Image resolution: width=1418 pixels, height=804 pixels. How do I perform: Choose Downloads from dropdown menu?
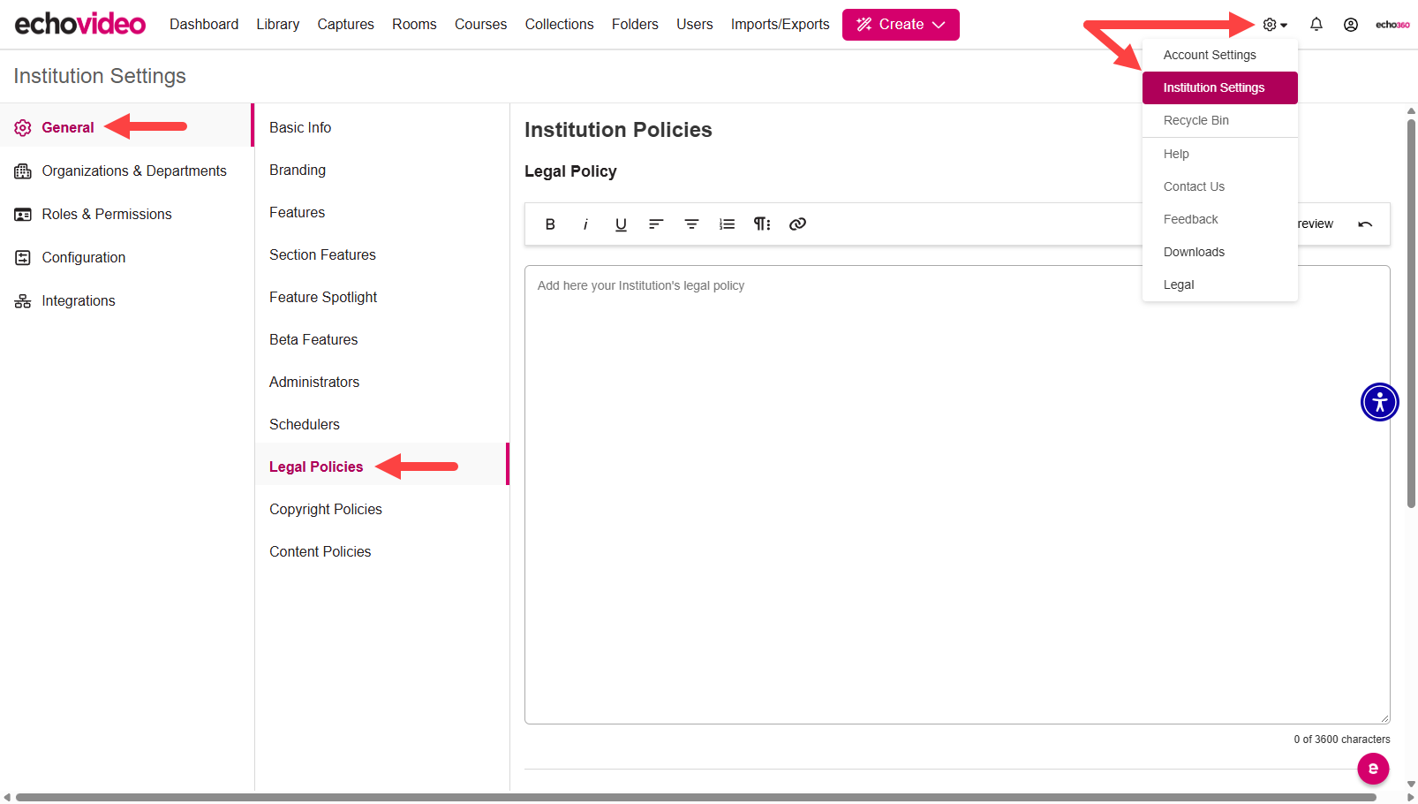coord(1220,252)
